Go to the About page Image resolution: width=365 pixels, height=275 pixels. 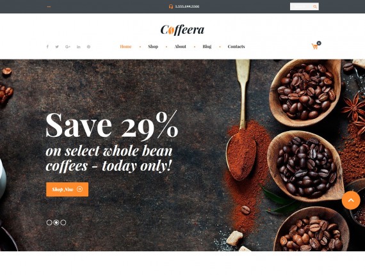click(x=181, y=47)
